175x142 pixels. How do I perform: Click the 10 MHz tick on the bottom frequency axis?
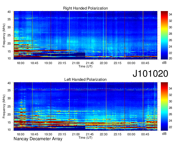click(x=9, y=130)
